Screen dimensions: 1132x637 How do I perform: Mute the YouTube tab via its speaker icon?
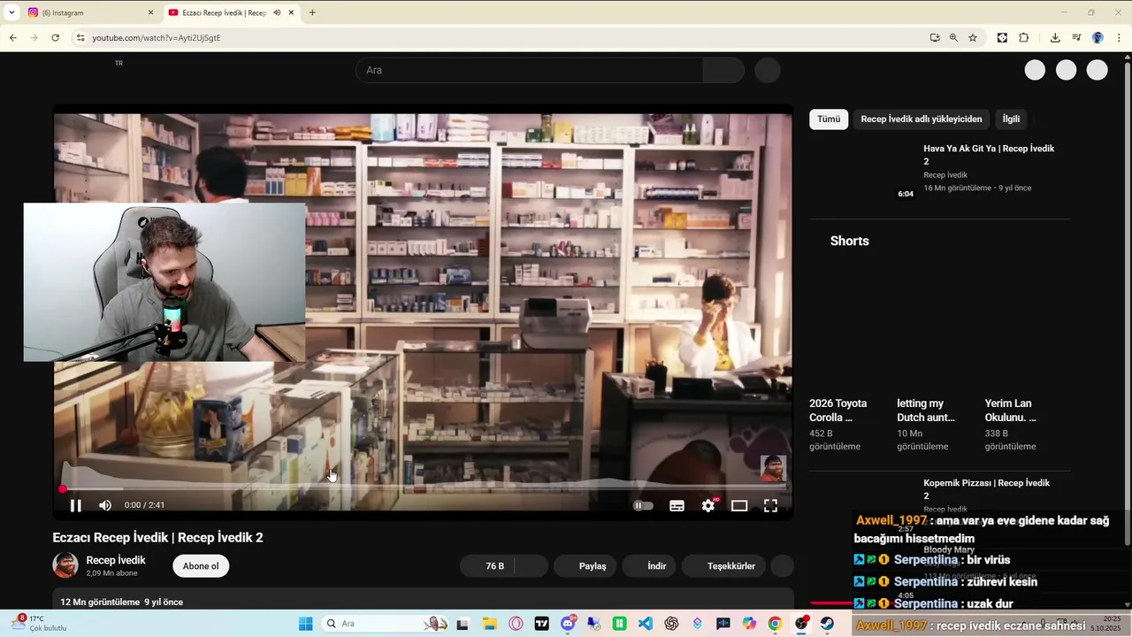pos(277,12)
